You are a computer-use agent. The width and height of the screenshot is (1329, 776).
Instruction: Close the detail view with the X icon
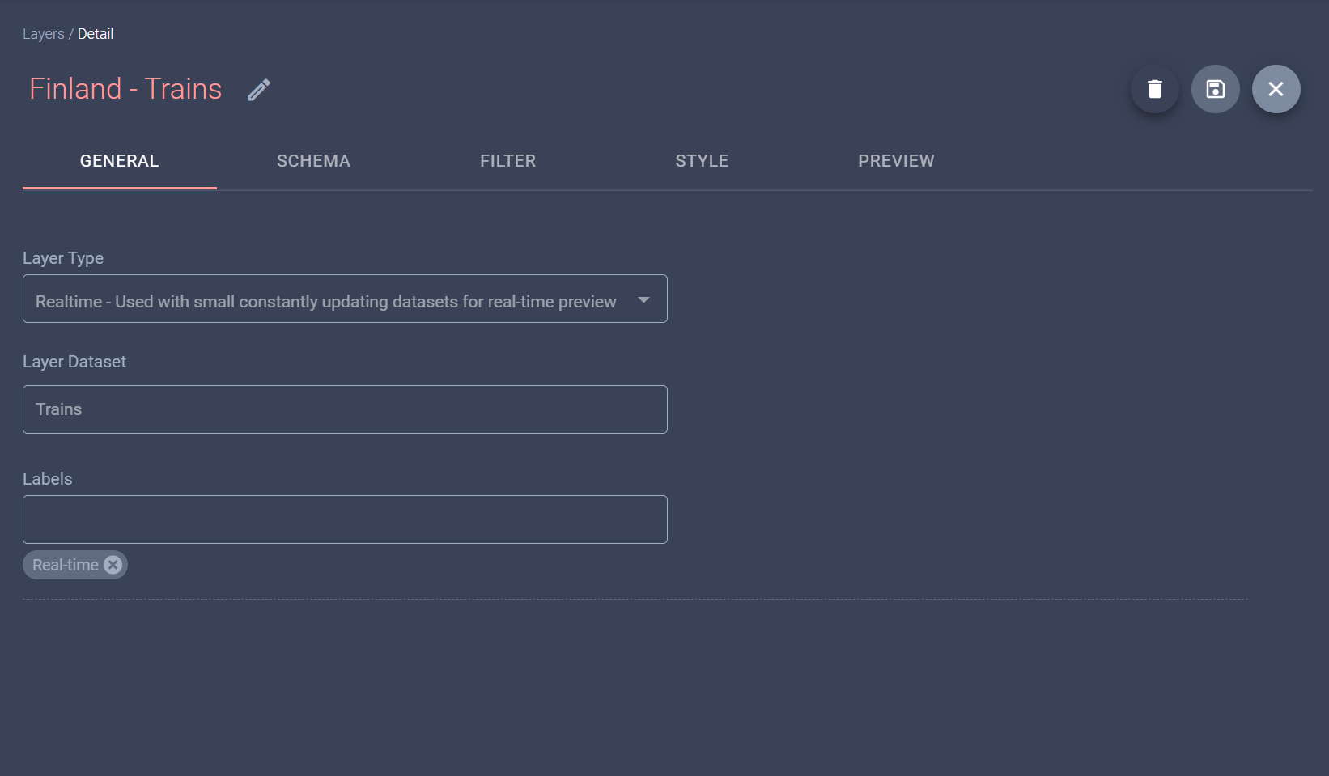coord(1276,89)
